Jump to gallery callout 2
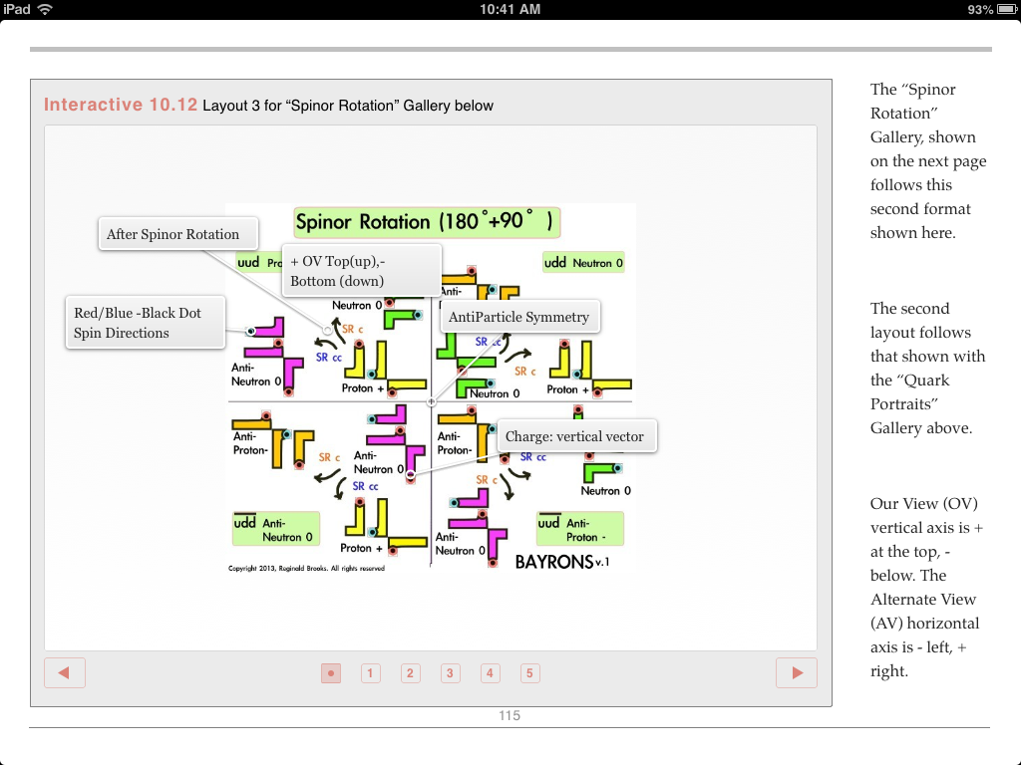This screenshot has width=1021, height=765. (x=410, y=673)
